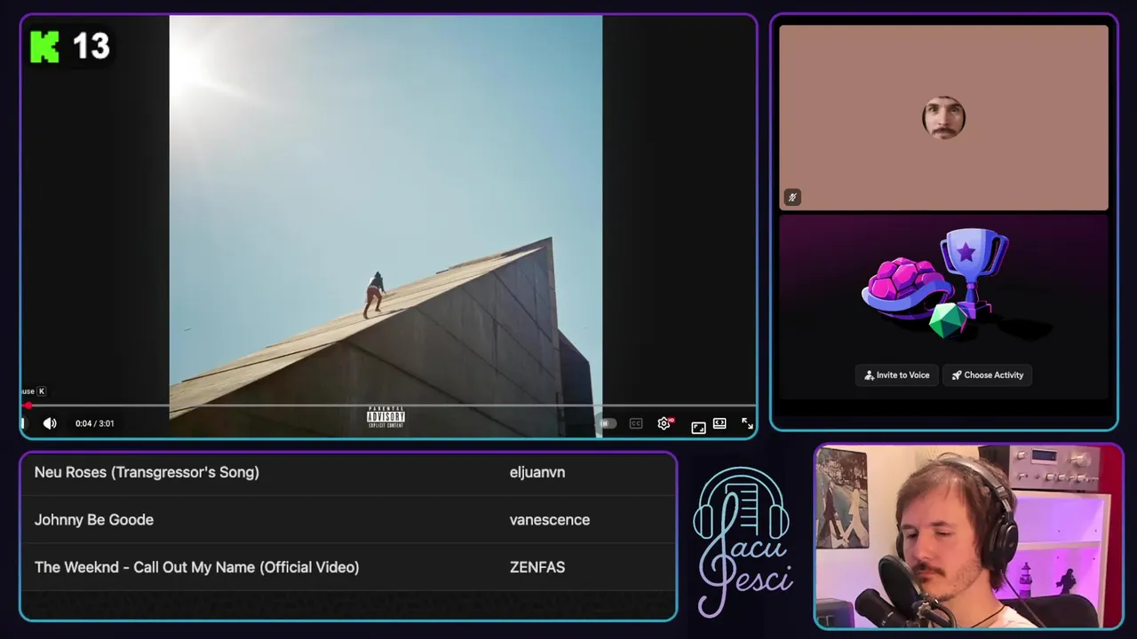
Task: Switch to miniplayer mode
Action: [699, 427]
